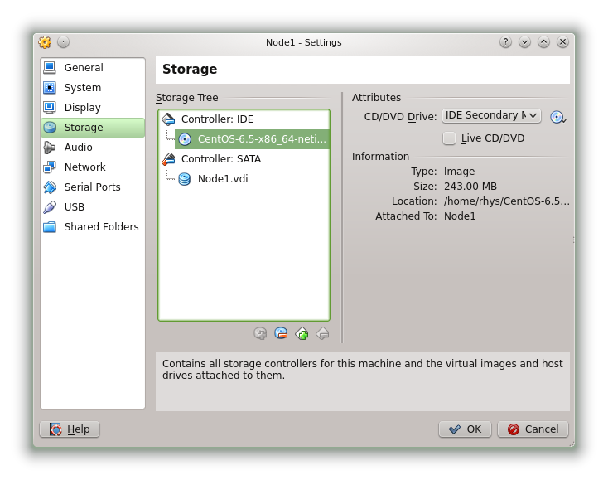Click the Add Attachment green plus icon

point(302,333)
